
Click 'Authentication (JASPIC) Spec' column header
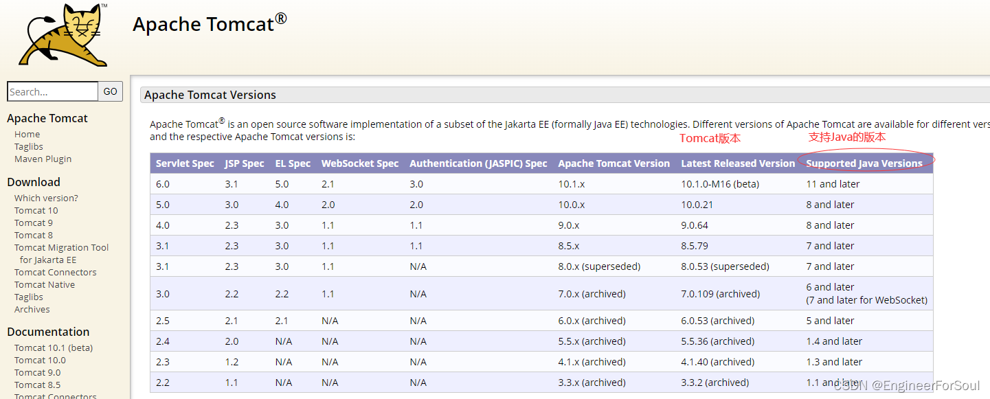click(478, 163)
